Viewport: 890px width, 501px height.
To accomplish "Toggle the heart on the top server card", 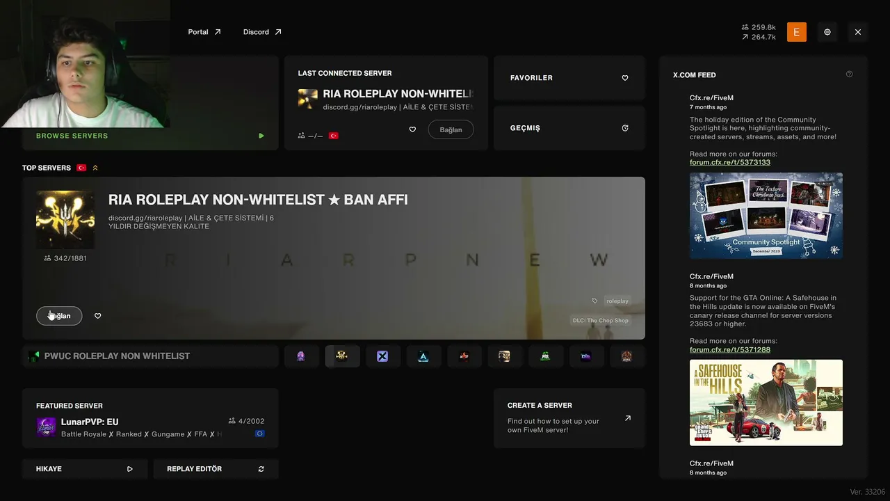I will coord(97,316).
